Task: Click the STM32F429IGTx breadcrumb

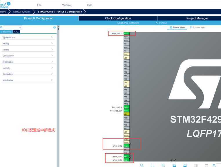Action: pos(22,12)
